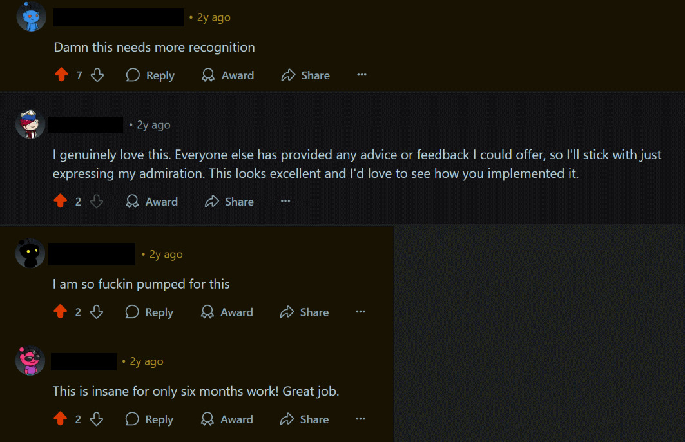Upvote the 'Damn this needs more recognition' comment
Image resolution: width=685 pixels, height=442 pixels.
61,75
